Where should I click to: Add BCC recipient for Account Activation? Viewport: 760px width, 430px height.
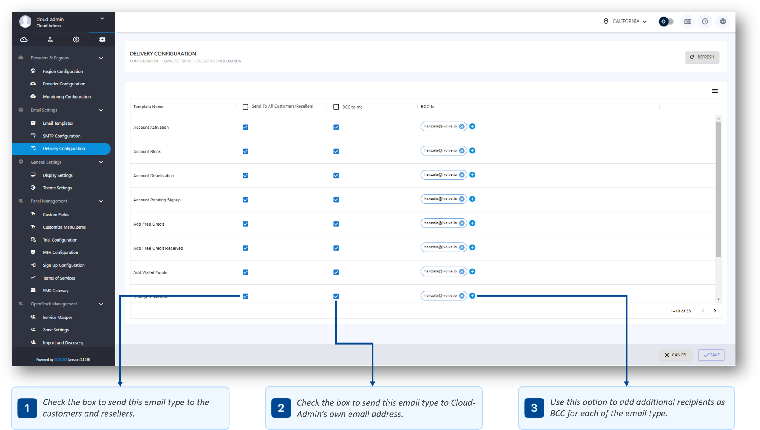pyautogui.click(x=472, y=126)
